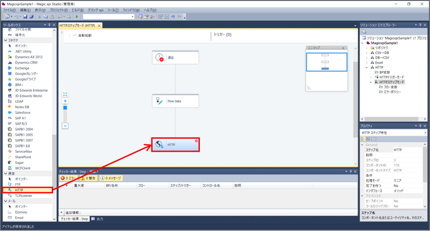Toggle the 0 warnings filter button
Screen dimensions: 430x231
[x=89, y=178]
